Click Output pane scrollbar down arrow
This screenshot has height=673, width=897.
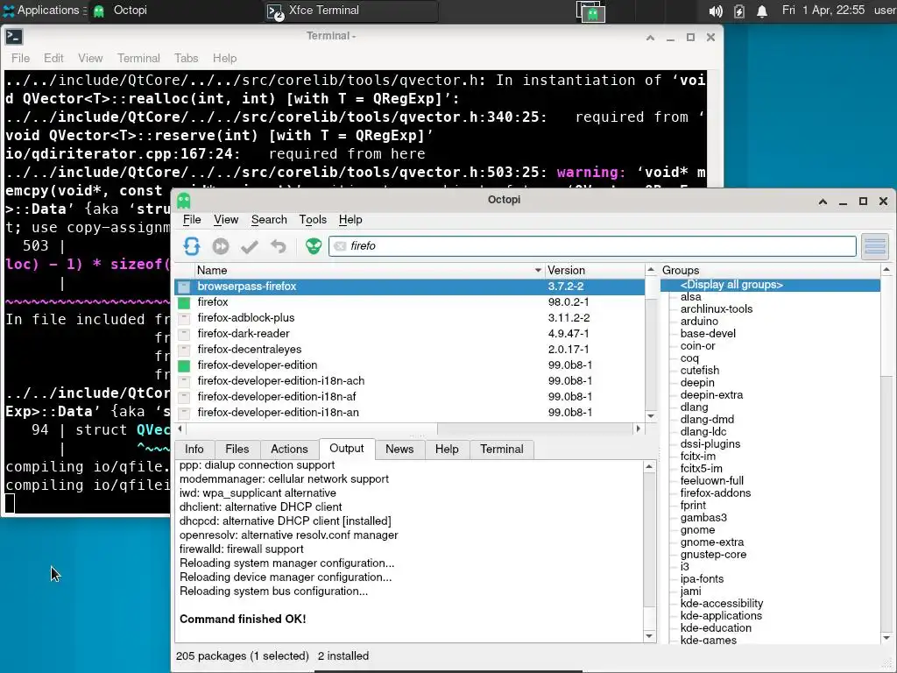pos(649,636)
